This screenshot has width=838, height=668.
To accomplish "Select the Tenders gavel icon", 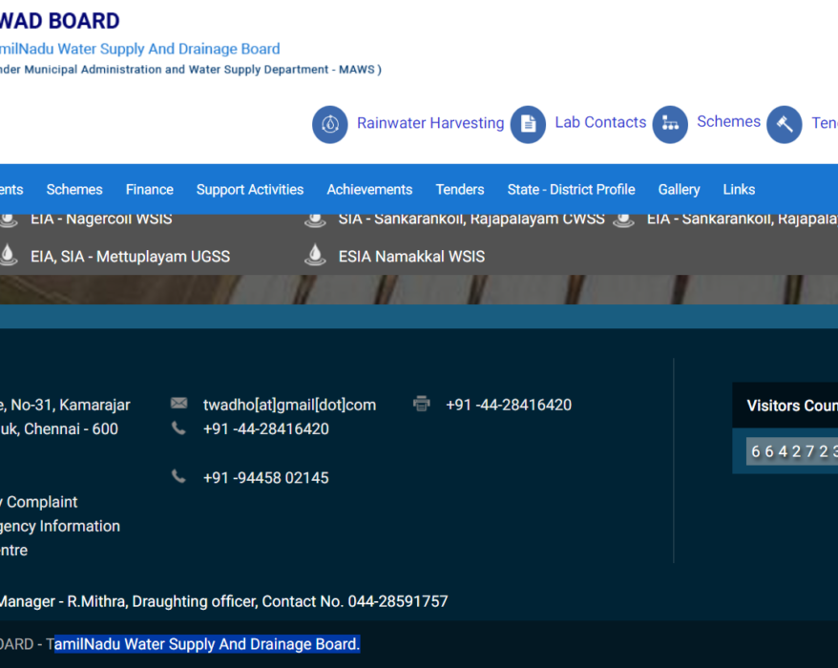I will pos(784,124).
